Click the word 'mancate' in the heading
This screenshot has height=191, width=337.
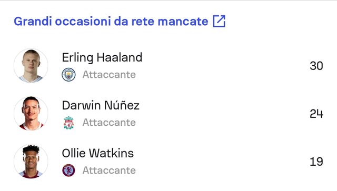183,21
